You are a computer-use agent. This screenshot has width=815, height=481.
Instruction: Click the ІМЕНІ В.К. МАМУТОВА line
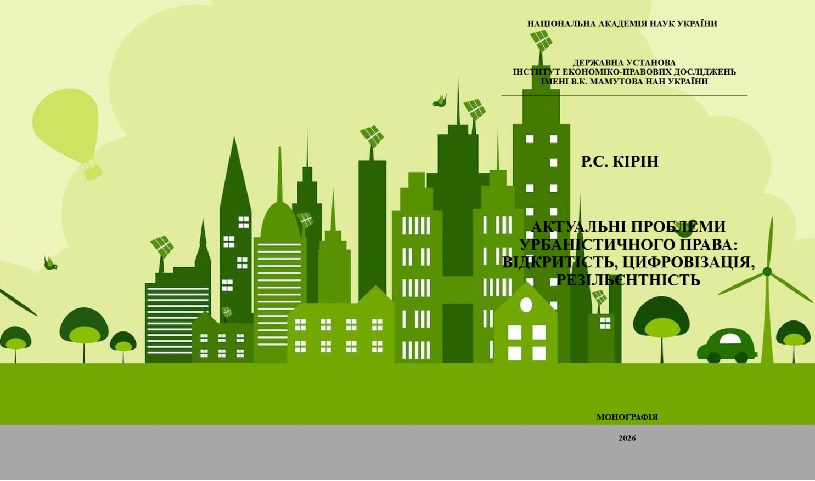(624, 82)
